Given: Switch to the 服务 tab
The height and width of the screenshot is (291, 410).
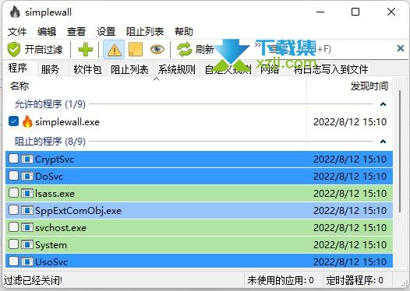Looking at the screenshot, I should click(x=50, y=69).
